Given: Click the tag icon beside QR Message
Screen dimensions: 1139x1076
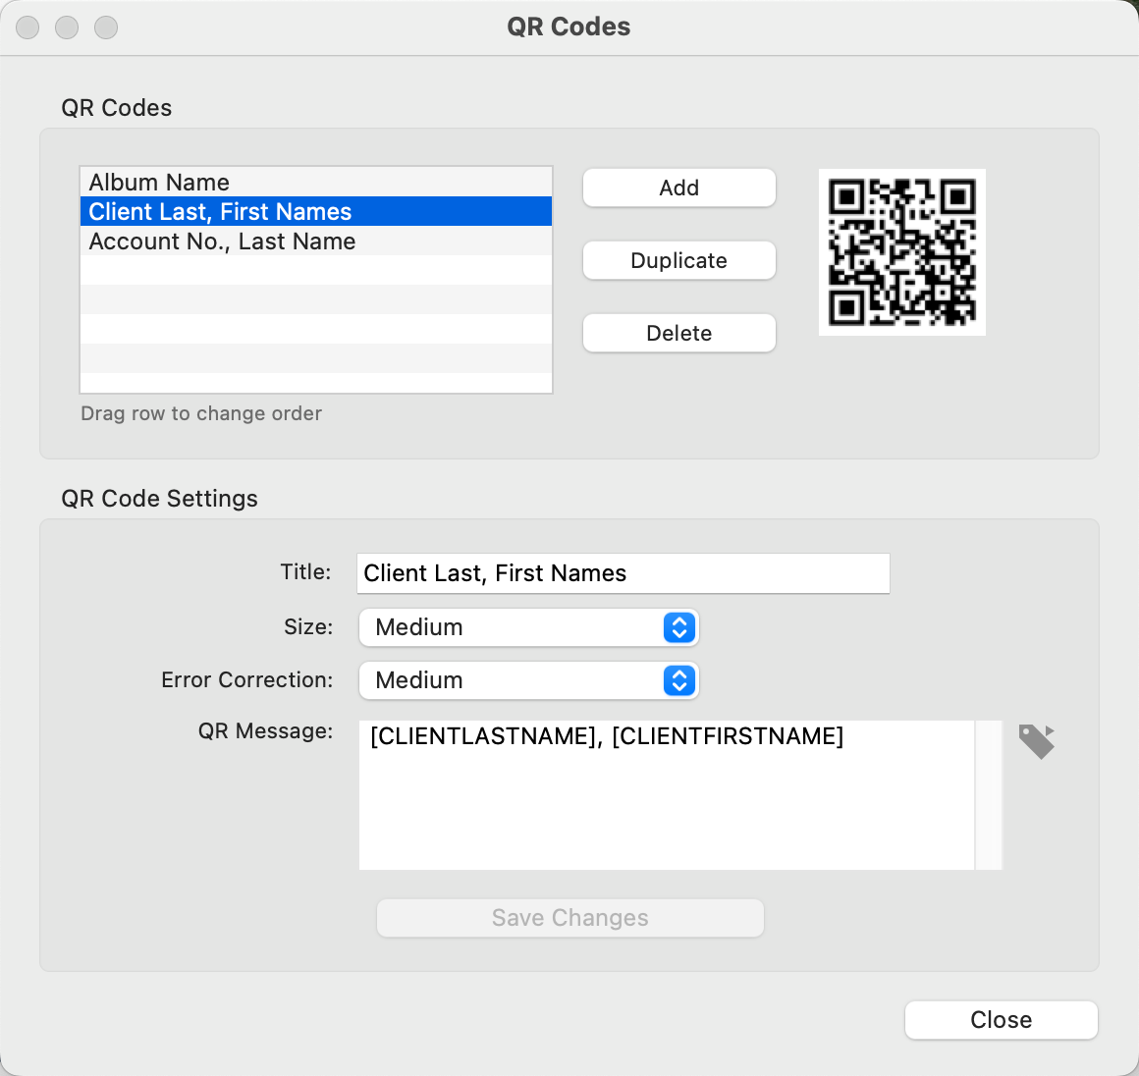Looking at the screenshot, I should pyautogui.click(x=1036, y=741).
